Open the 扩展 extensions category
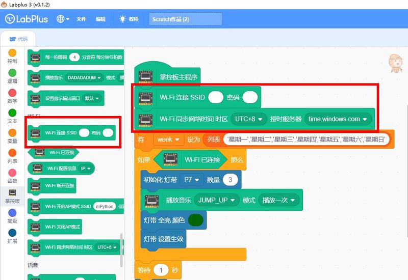408x280 pixels. [x=12, y=233]
